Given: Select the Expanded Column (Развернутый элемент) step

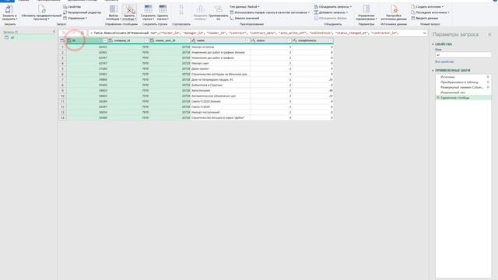Looking at the screenshot, I should coord(461,87).
